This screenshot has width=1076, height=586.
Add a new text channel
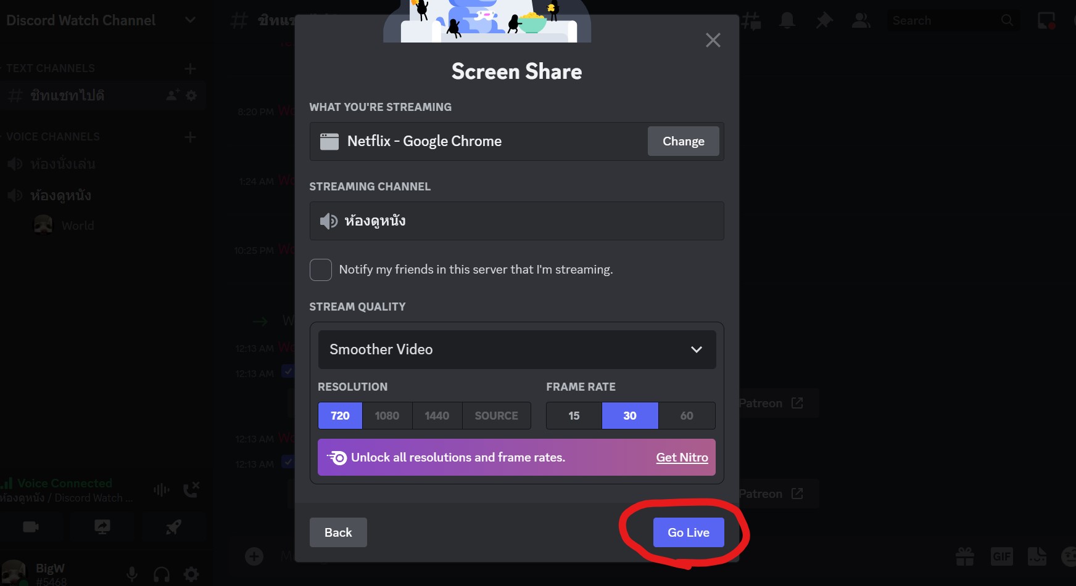[190, 68]
